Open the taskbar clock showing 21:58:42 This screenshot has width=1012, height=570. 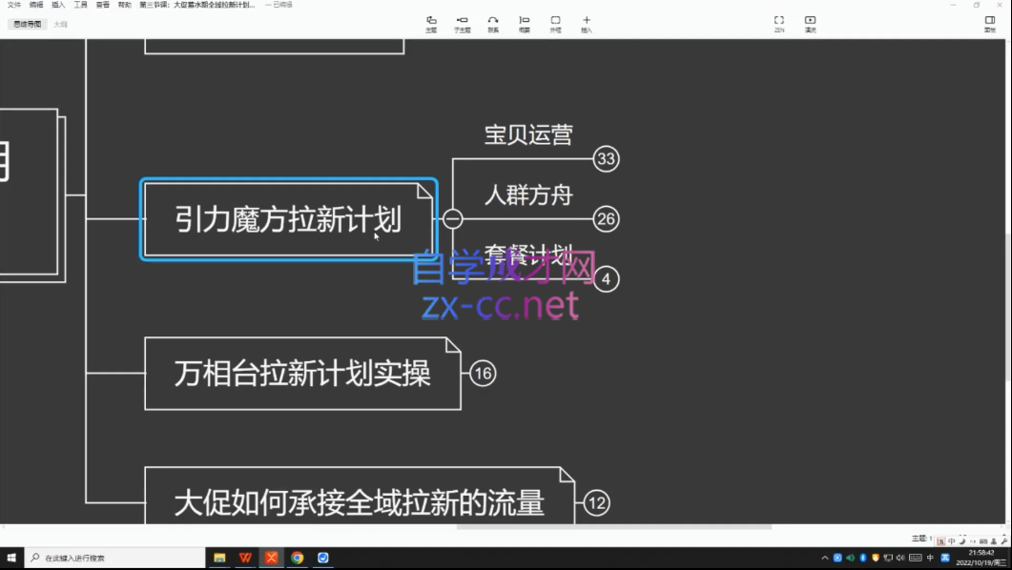point(981,558)
